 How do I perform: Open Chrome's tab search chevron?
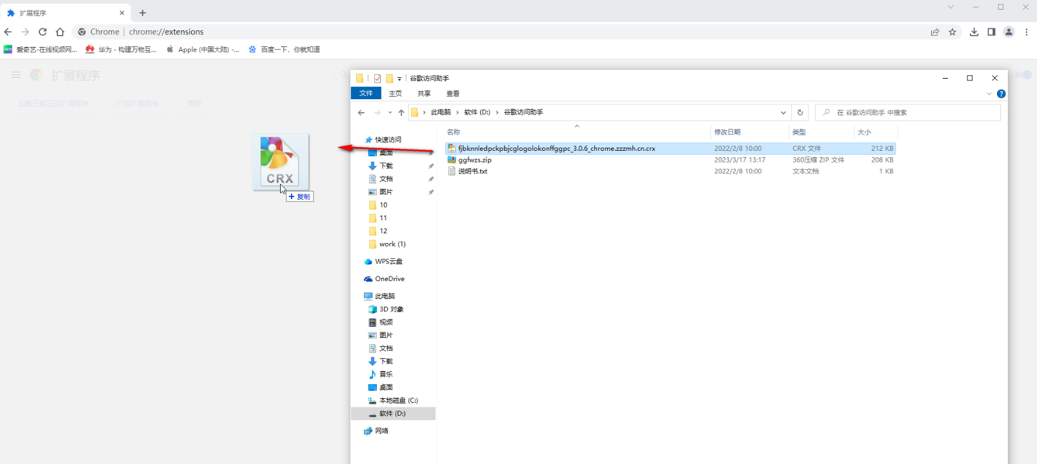click(x=951, y=7)
